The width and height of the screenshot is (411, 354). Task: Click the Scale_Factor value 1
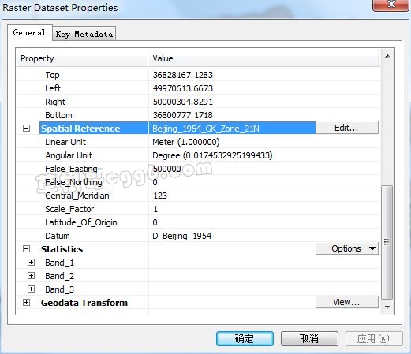pyautogui.click(x=155, y=209)
